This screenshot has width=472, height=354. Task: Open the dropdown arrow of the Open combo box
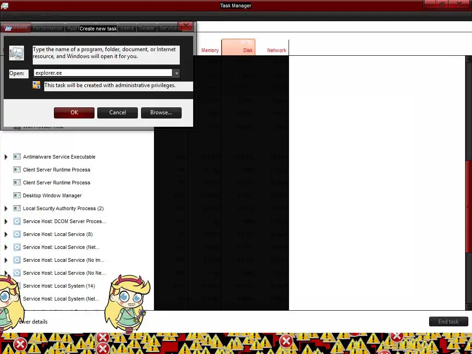point(177,73)
